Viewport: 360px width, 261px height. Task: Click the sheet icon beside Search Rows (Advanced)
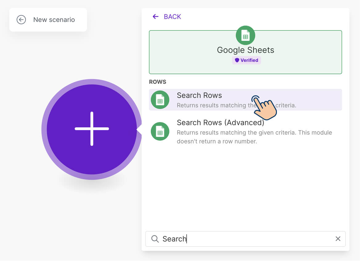pyautogui.click(x=160, y=131)
